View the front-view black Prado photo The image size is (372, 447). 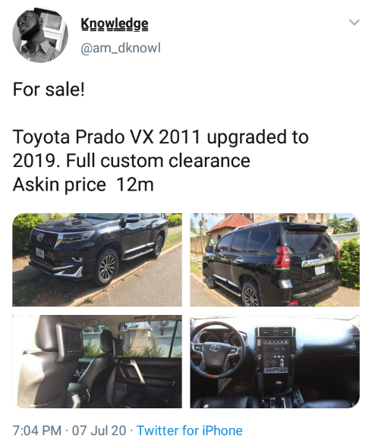(x=97, y=260)
